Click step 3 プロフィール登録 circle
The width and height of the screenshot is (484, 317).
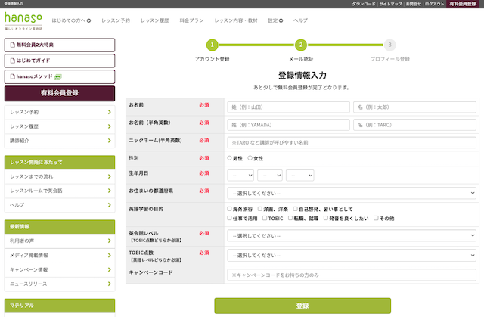pyautogui.click(x=390, y=45)
